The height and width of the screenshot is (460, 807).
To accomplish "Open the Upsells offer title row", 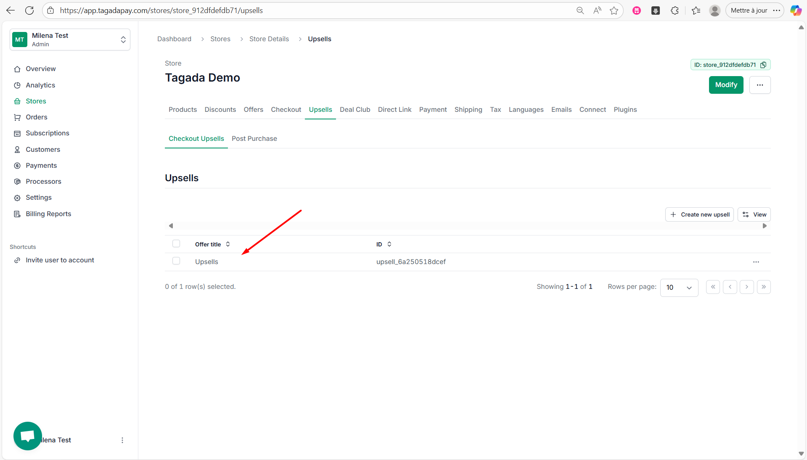I will pyautogui.click(x=206, y=262).
